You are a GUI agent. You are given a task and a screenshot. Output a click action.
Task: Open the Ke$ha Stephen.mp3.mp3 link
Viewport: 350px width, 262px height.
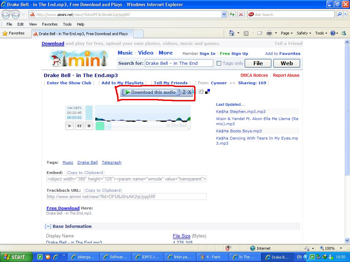point(241,112)
